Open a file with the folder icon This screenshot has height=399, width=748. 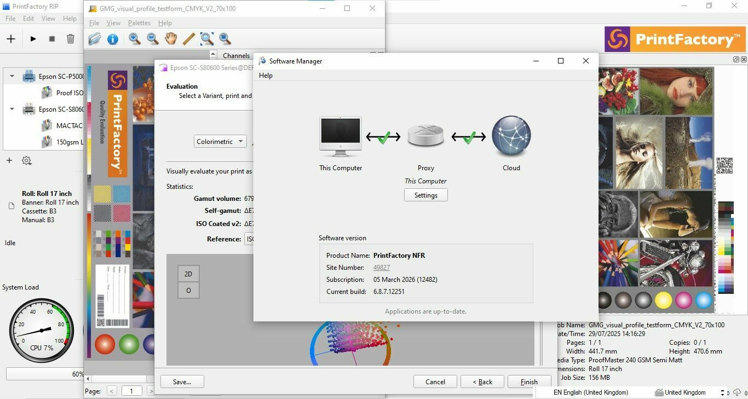(95, 39)
